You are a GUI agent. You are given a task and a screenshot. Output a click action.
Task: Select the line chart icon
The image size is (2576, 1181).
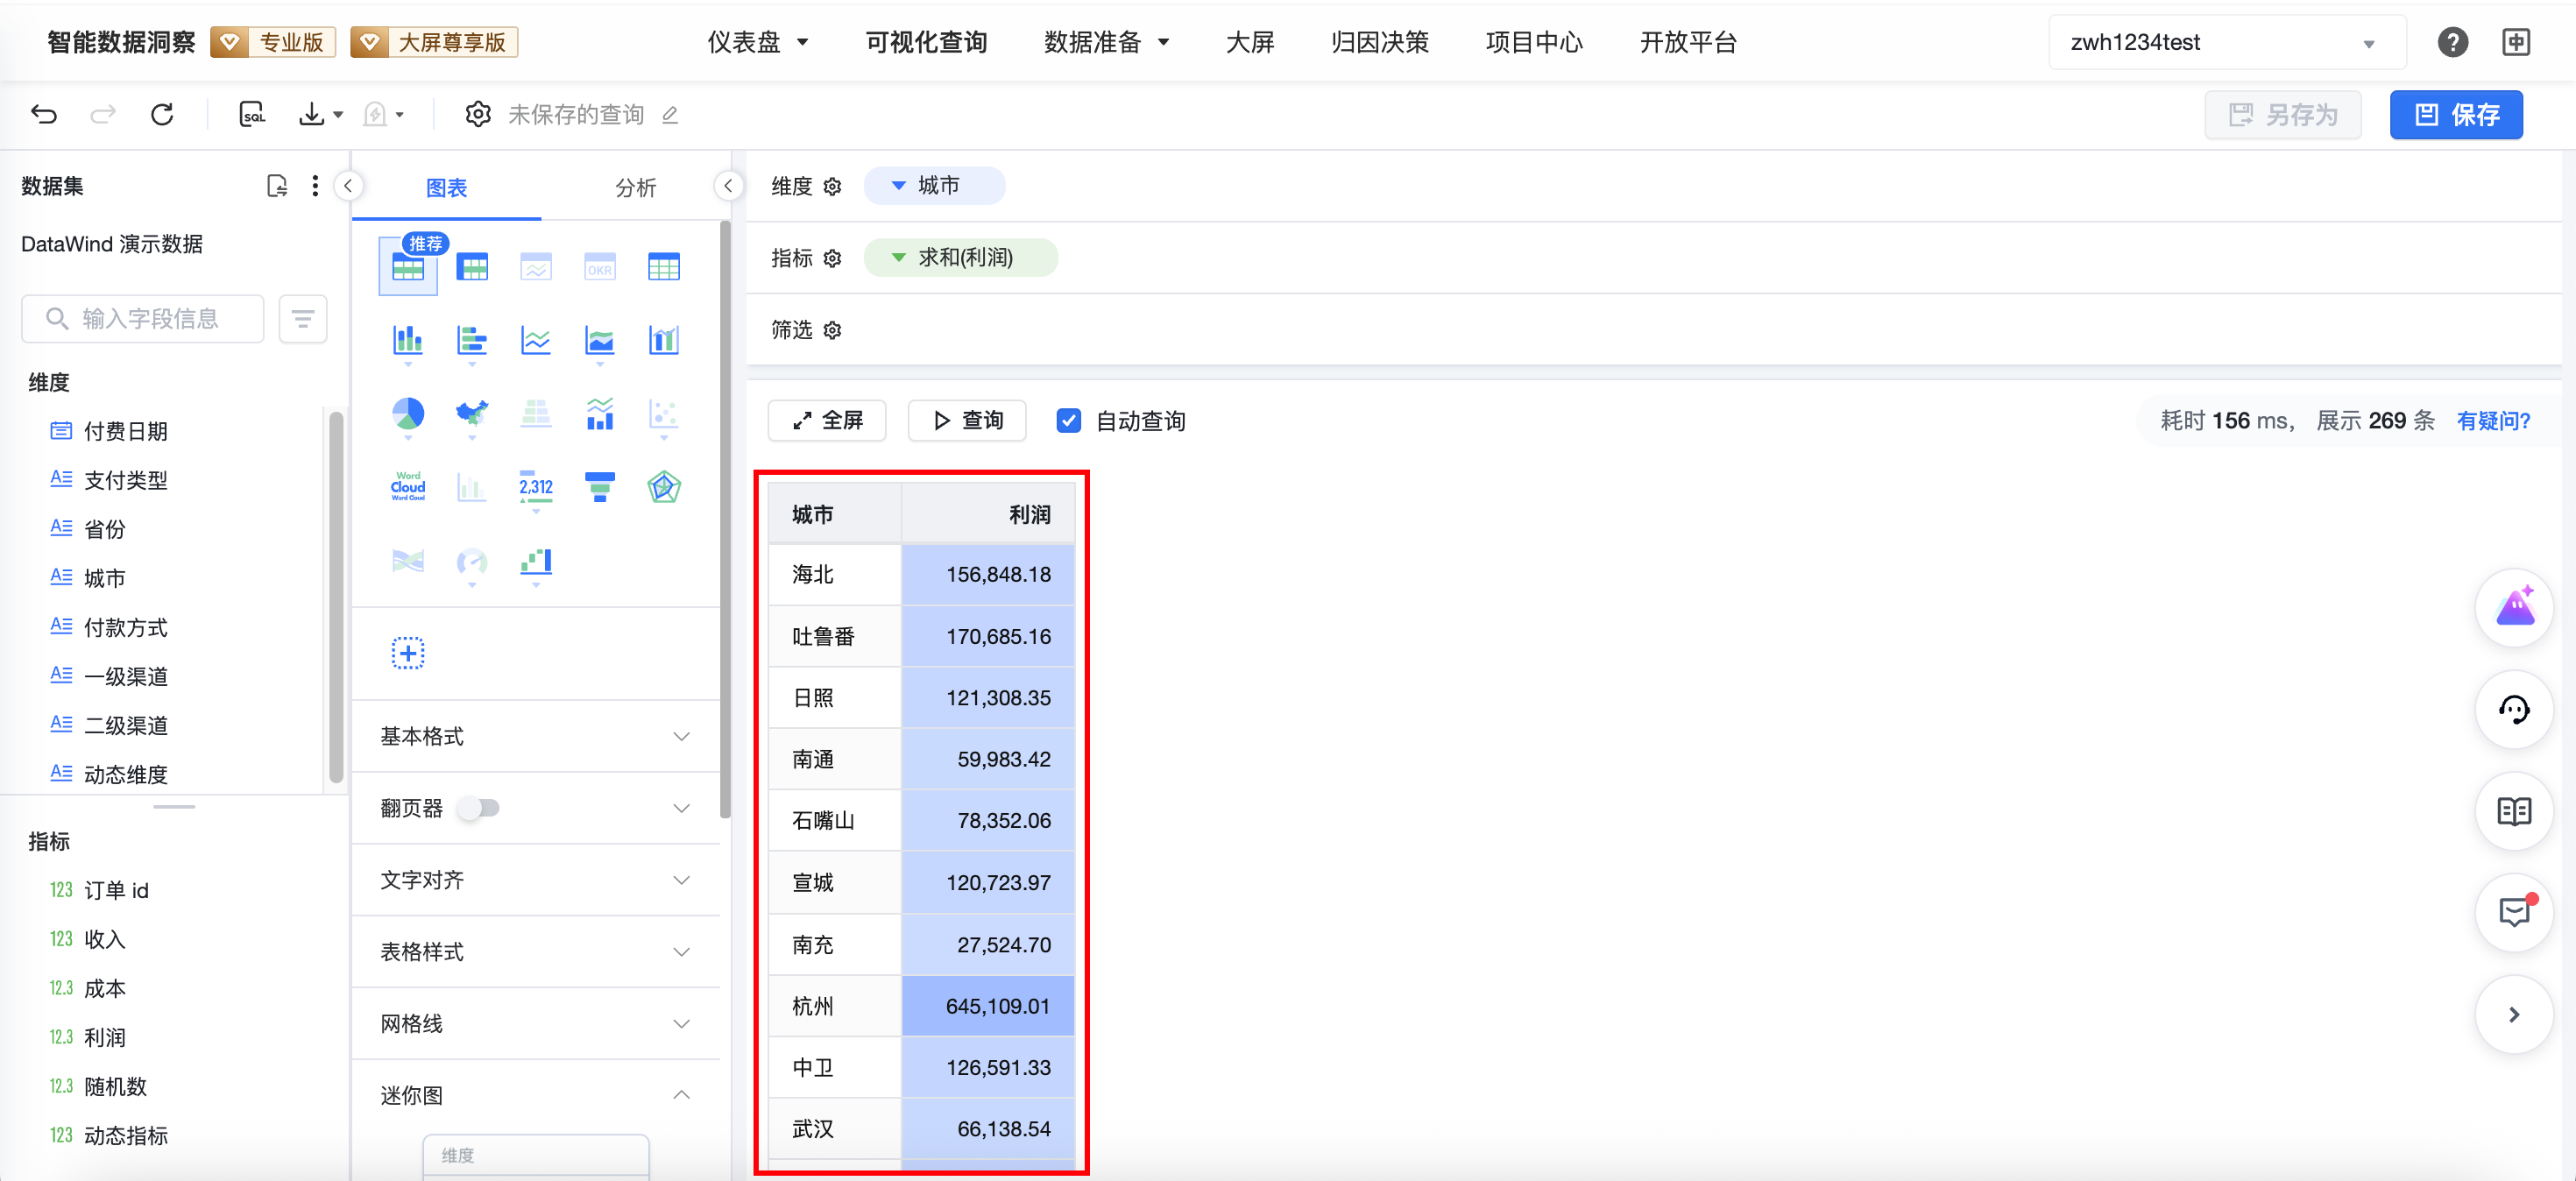tap(535, 341)
